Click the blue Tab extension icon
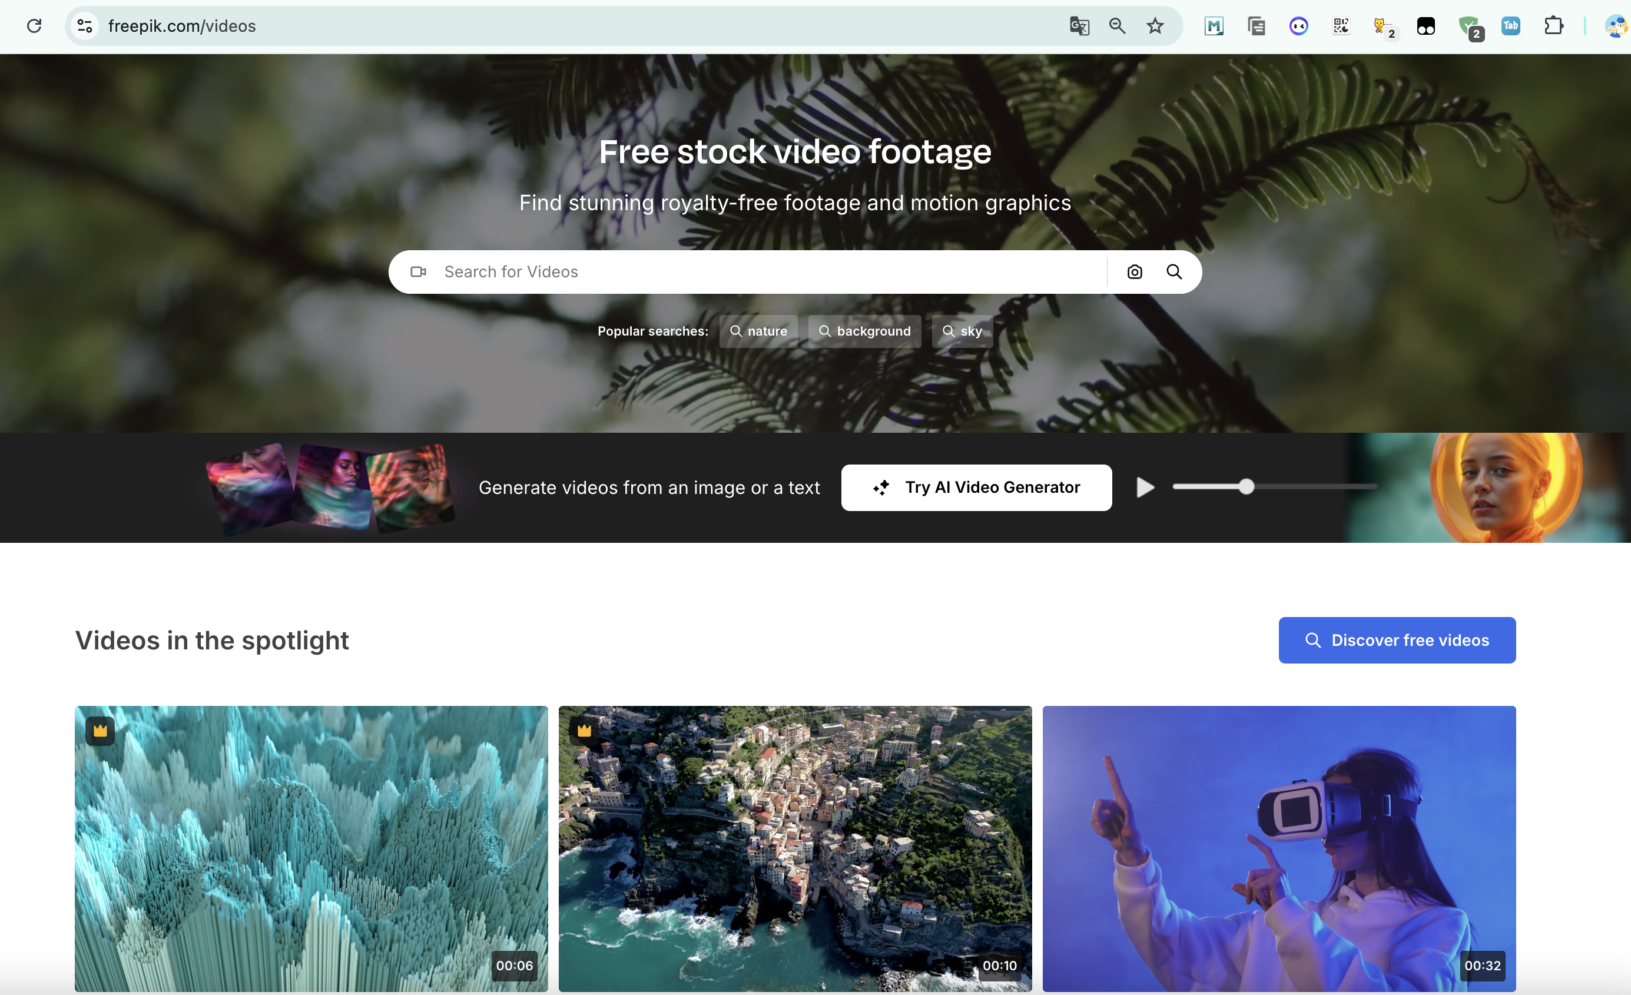 pos(1510,26)
